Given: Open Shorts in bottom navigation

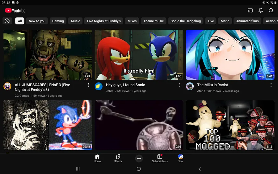Looking at the screenshot, I should click(118, 158).
